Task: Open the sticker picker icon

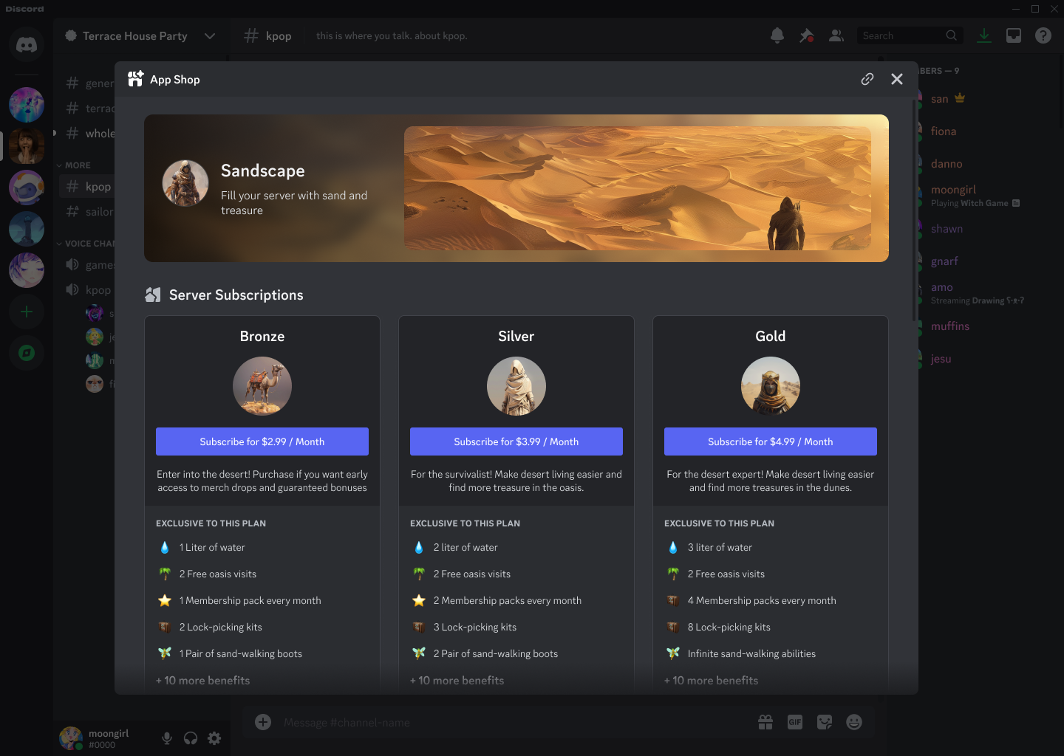Action: [825, 722]
